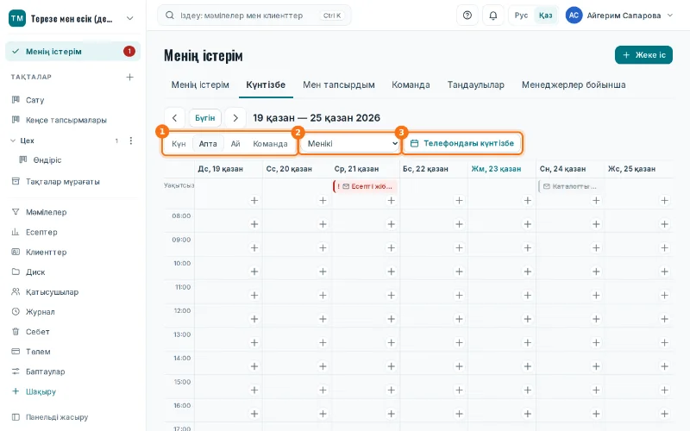690x431 pixels.
Task: Open the grey Каталогты… task card
Action: tap(570, 186)
